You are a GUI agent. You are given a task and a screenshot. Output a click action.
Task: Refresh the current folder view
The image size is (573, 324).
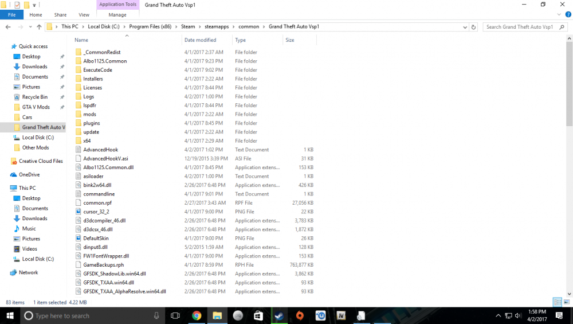point(473,27)
